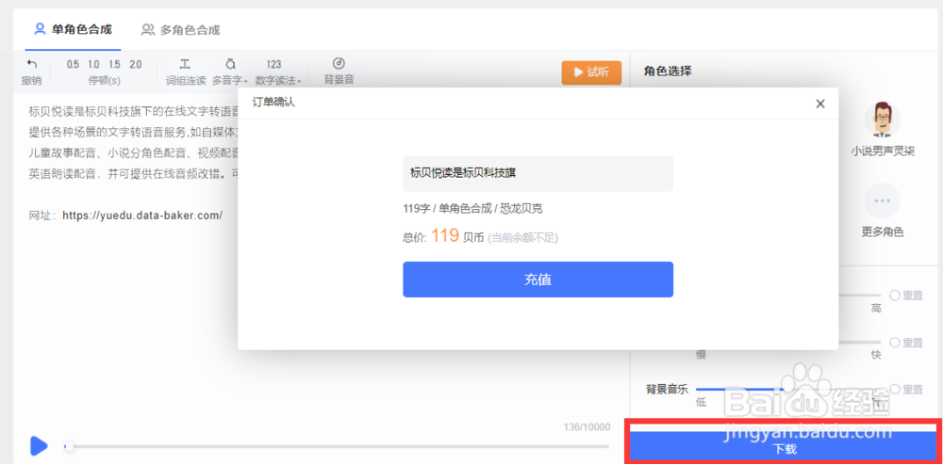Image resolution: width=943 pixels, height=464 pixels.
Task: Open the 数字读法 number reading dropdown
Action: coord(278,80)
